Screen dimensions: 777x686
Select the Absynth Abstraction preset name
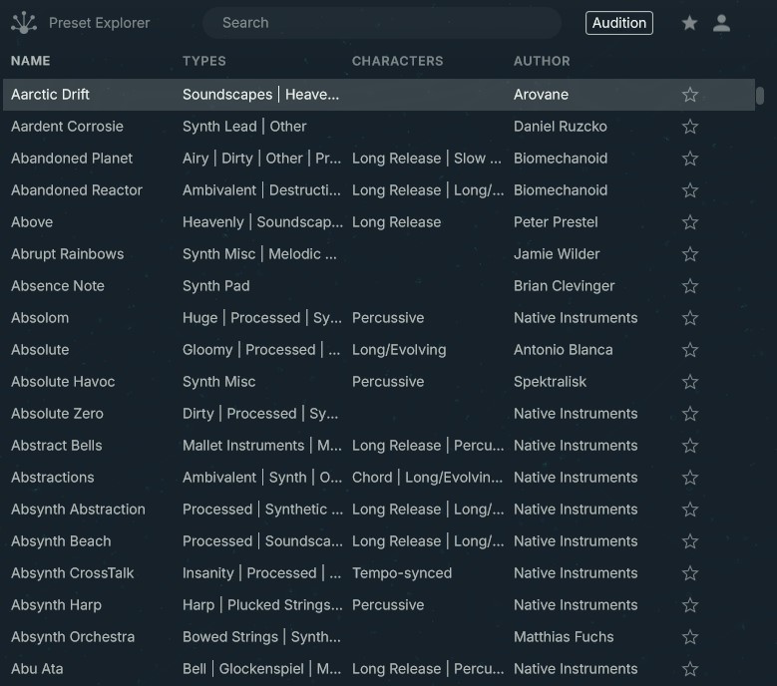[x=78, y=510]
